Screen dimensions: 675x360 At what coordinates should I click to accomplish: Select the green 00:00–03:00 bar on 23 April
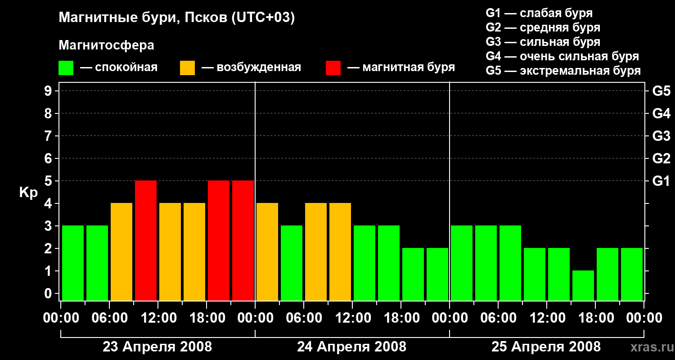(73, 263)
